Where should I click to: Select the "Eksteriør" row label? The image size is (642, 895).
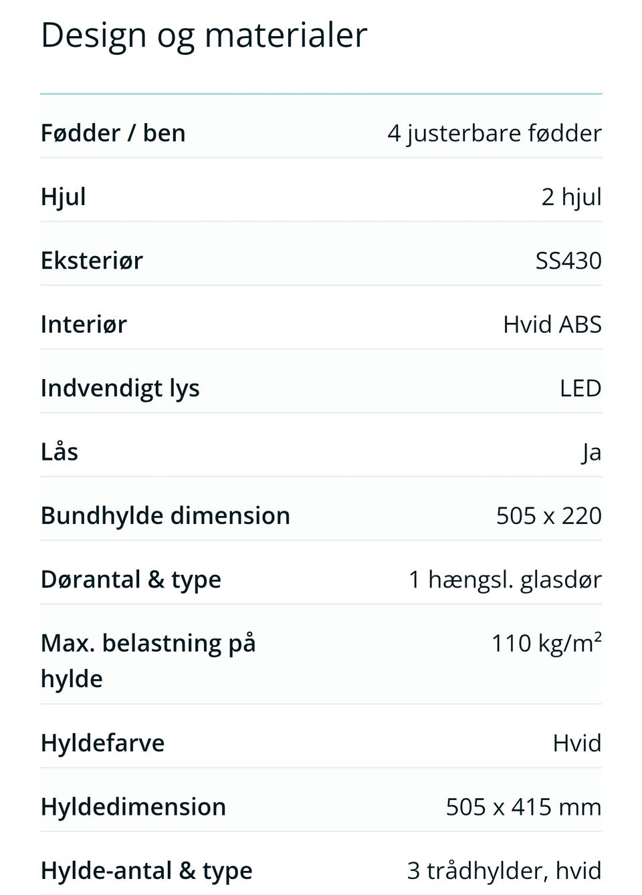(92, 260)
